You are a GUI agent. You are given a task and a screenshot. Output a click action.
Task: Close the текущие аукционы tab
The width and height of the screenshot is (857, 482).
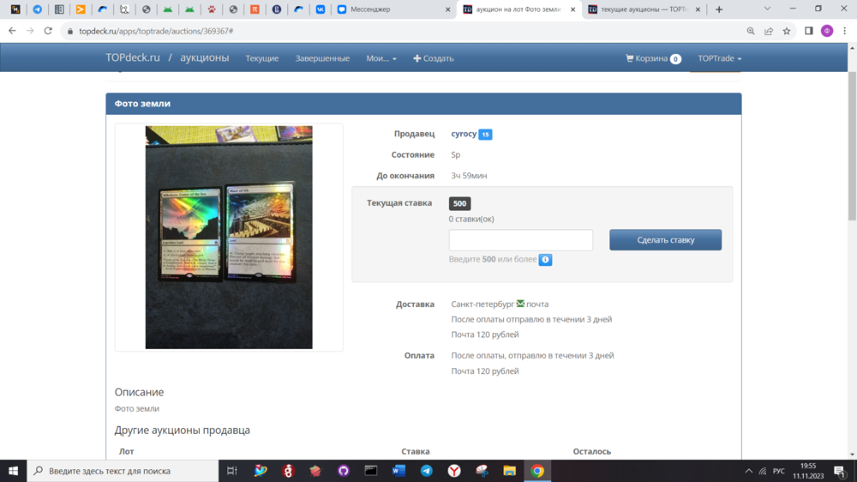[x=698, y=9]
